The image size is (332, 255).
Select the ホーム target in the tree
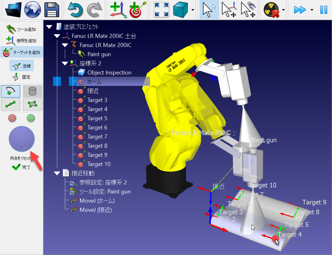(x=94, y=81)
